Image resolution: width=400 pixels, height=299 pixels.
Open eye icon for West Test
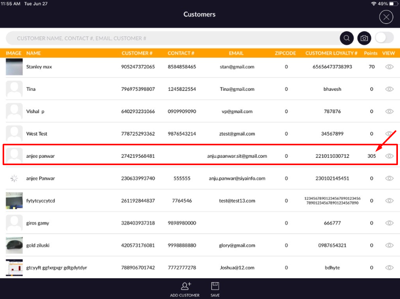[389, 134]
